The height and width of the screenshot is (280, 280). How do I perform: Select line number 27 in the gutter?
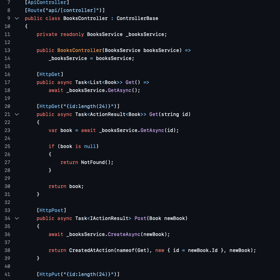pos(7,162)
